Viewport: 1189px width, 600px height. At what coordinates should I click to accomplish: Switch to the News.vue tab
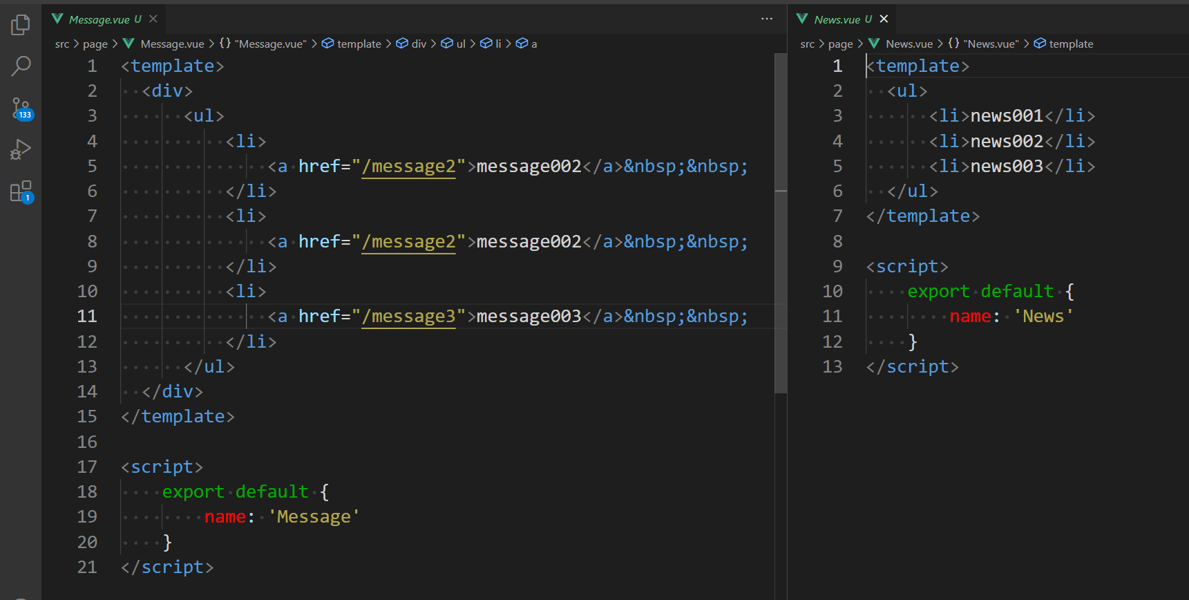point(843,19)
